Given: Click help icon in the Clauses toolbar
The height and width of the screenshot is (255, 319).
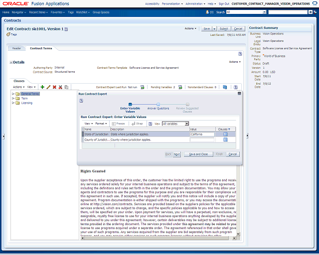Looking at the screenshot, I should click(236, 87).
